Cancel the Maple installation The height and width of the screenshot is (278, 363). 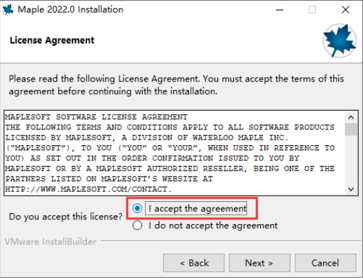pyautogui.click(x=325, y=263)
